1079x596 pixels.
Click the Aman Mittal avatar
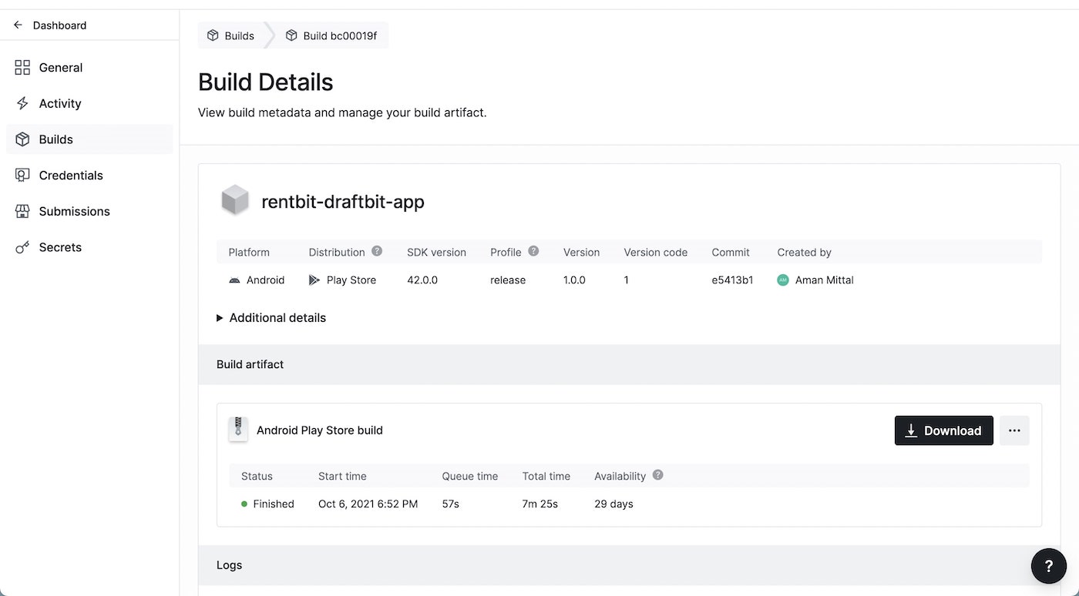783,280
